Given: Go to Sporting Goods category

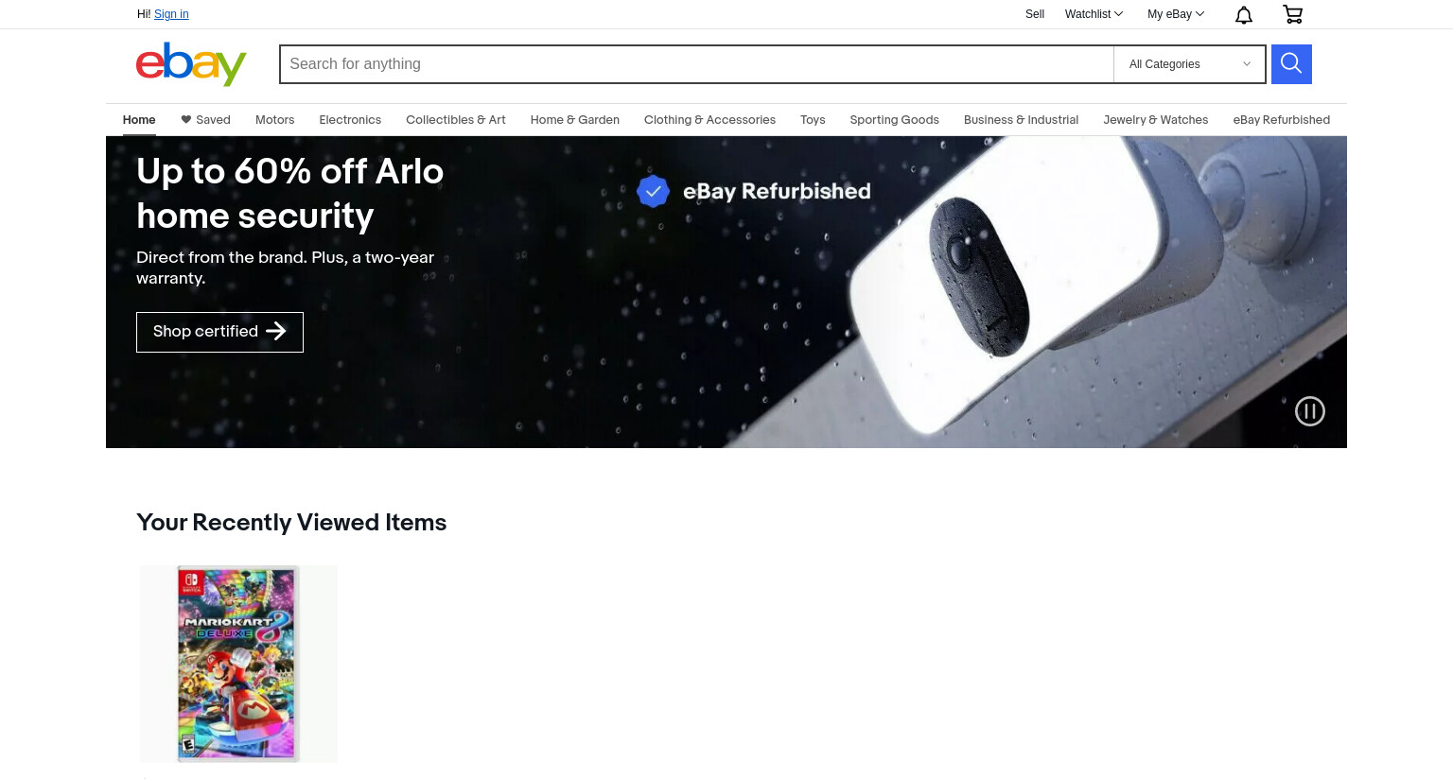Looking at the screenshot, I should 894,120.
